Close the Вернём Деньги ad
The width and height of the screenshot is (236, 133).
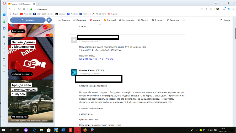click(52, 38)
